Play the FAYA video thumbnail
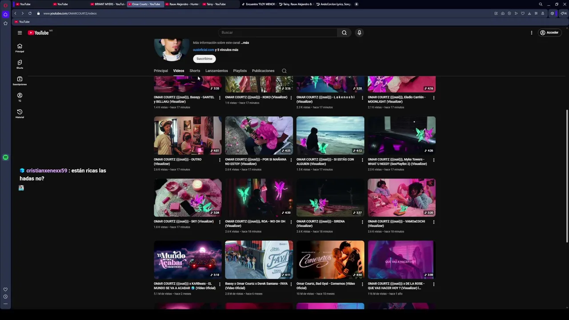The width and height of the screenshot is (569, 320). (259, 260)
